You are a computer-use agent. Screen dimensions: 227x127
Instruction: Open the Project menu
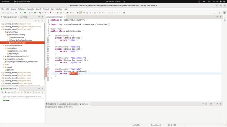pos(46,9)
